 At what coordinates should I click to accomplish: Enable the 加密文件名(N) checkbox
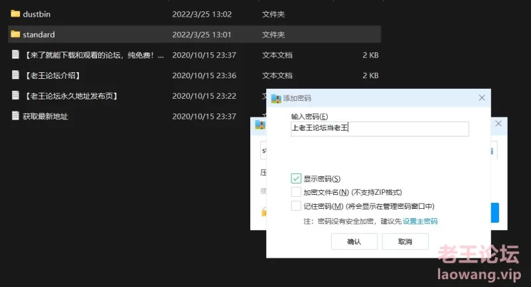coord(296,192)
